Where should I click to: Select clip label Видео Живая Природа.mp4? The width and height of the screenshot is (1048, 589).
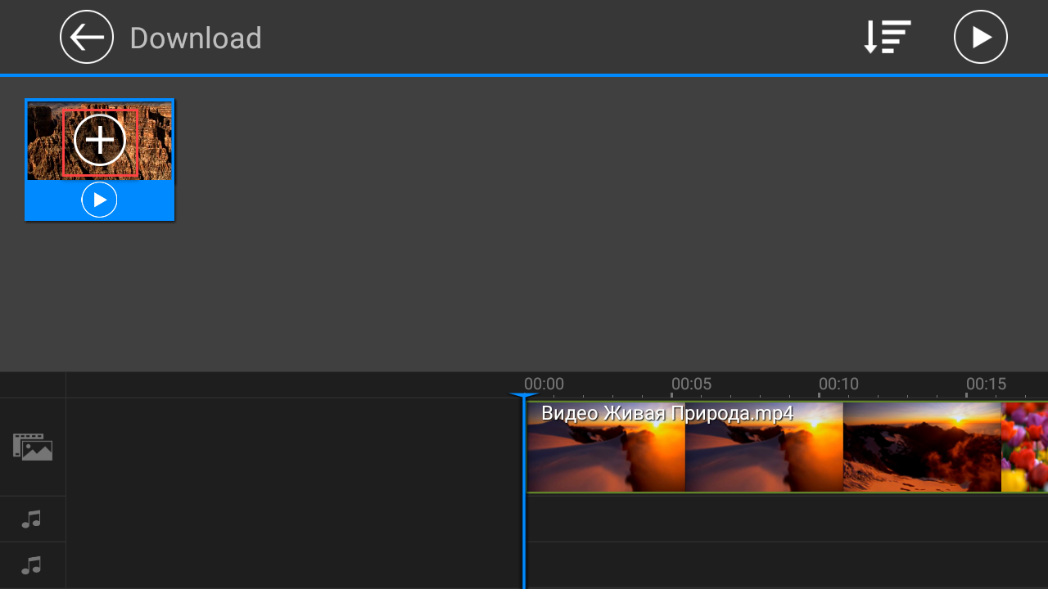pos(666,413)
